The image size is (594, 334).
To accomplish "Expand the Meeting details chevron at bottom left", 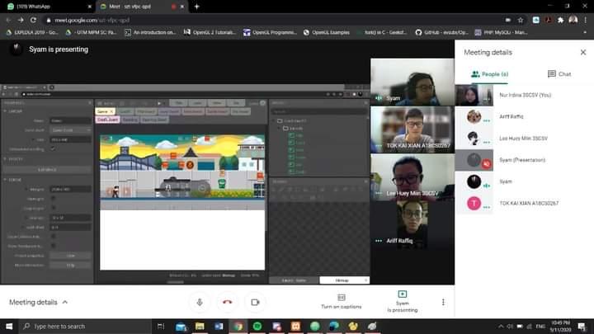I will click(x=65, y=303).
